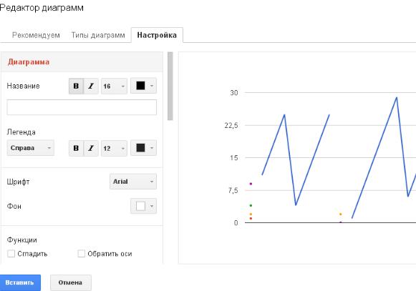Click the settings panel scrollbar
The height and width of the screenshot is (291, 416).
pyautogui.click(x=170, y=86)
